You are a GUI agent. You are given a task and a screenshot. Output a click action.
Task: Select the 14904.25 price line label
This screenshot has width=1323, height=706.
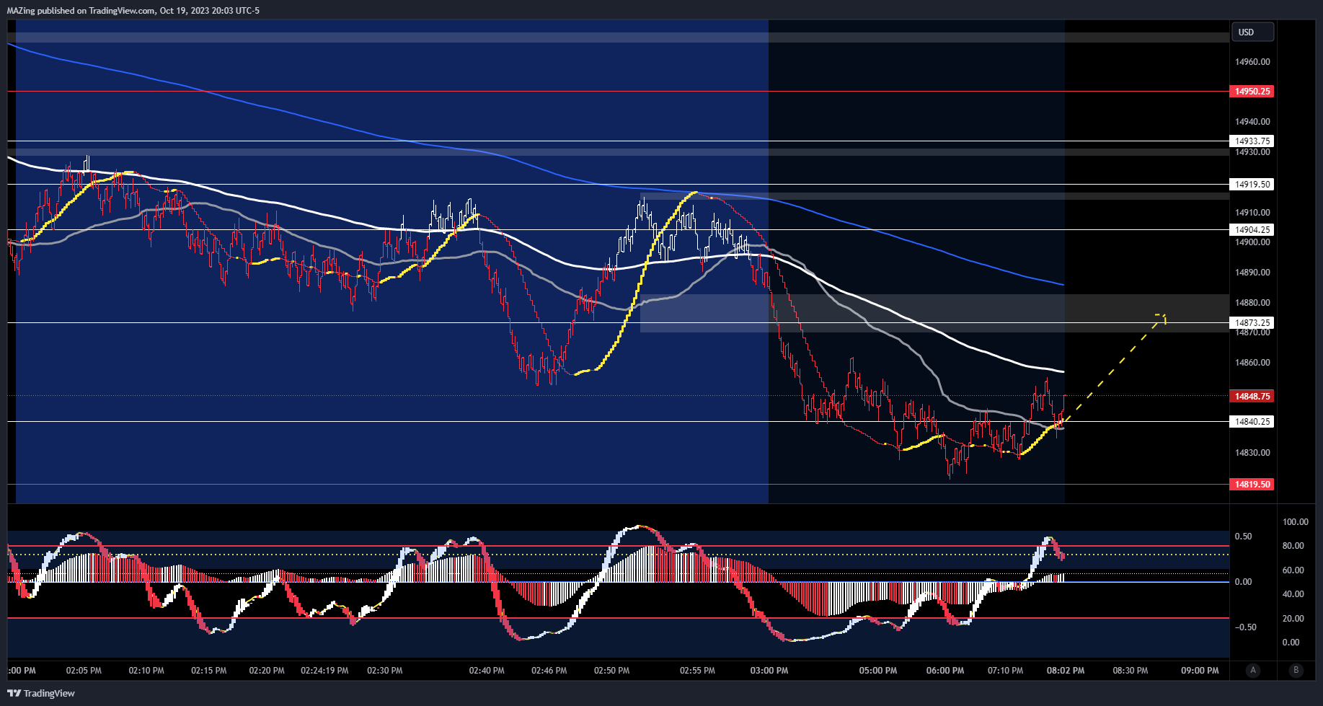[1252, 230]
